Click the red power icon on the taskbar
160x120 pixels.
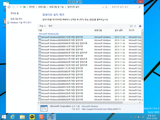42,117
